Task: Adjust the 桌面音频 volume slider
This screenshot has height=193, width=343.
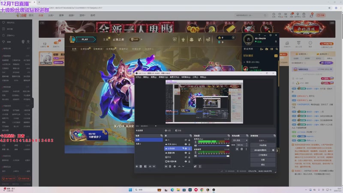Action: point(214,156)
